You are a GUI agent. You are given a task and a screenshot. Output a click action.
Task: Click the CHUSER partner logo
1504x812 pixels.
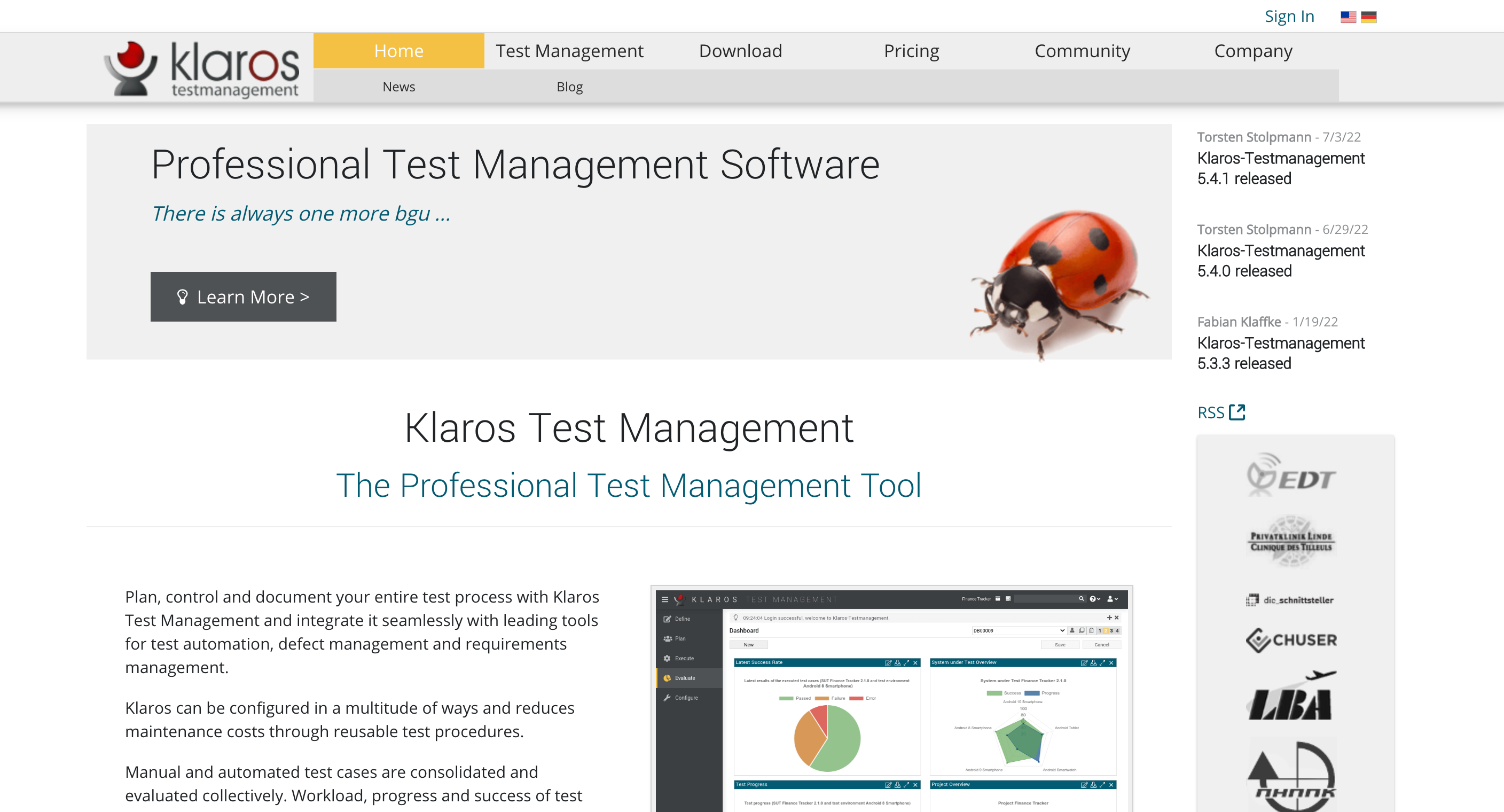1291,639
